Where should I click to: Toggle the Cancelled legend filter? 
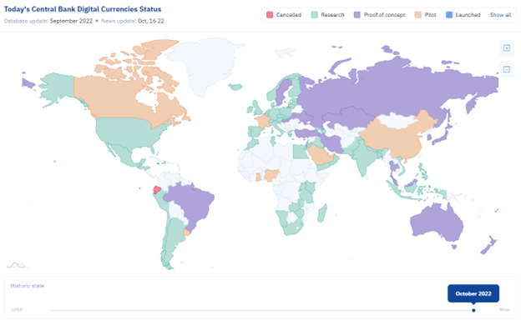pos(284,15)
